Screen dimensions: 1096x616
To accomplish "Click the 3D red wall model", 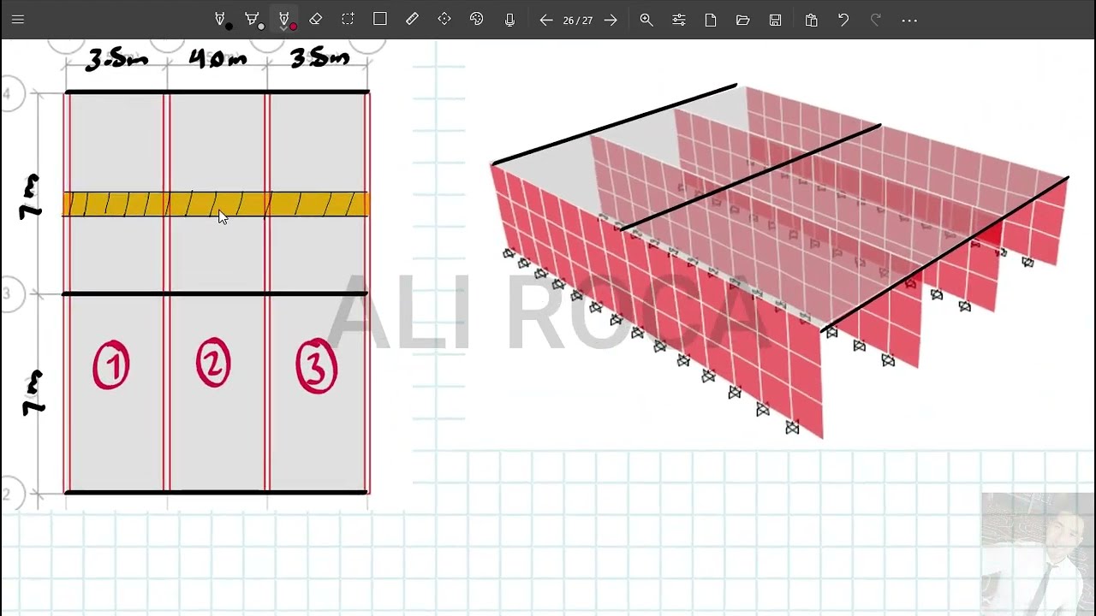I will point(779,261).
